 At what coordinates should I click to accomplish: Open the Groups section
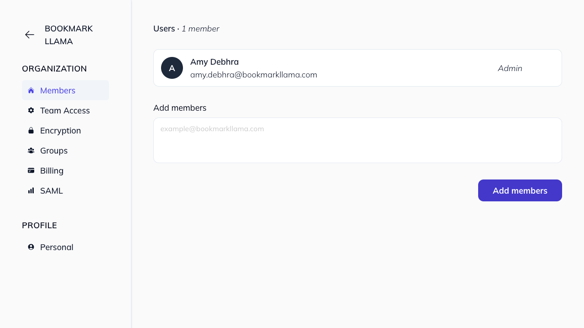54,150
